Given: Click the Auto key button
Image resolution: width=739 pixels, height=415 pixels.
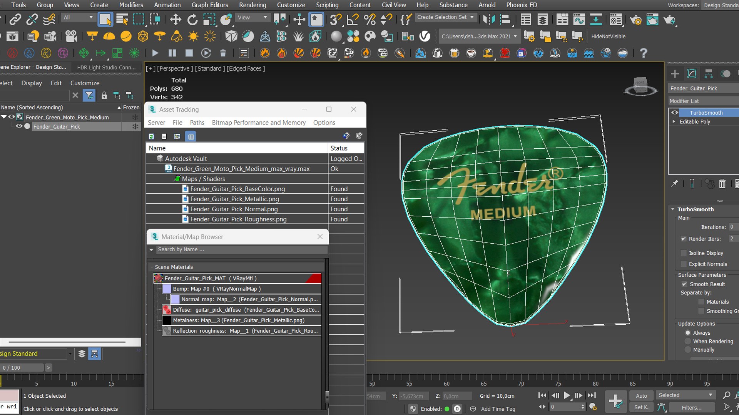Looking at the screenshot, I should 641,395.
